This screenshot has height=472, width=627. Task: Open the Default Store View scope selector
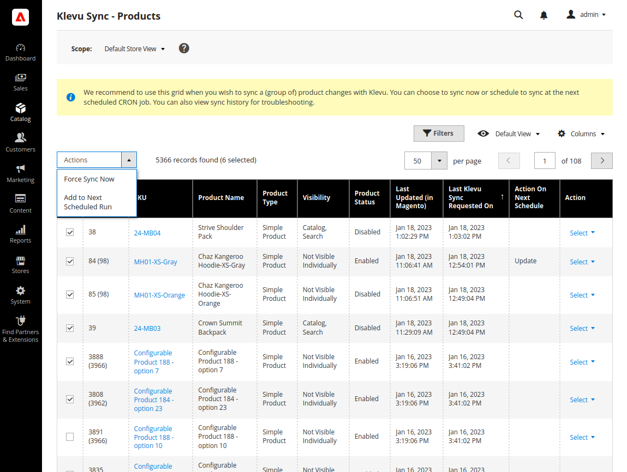tap(134, 49)
